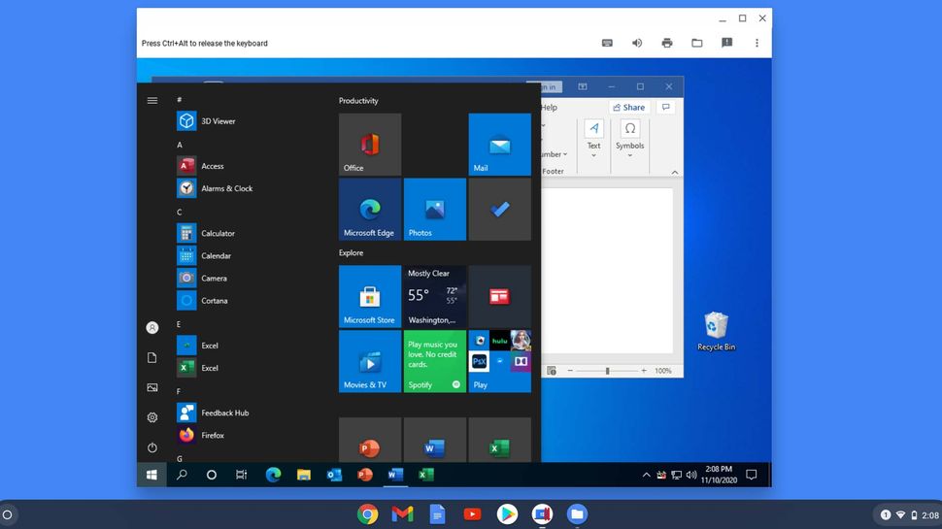Viewport: 942px width, 529px height.
Task: Open the user account icon in Start
Action: (152, 328)
